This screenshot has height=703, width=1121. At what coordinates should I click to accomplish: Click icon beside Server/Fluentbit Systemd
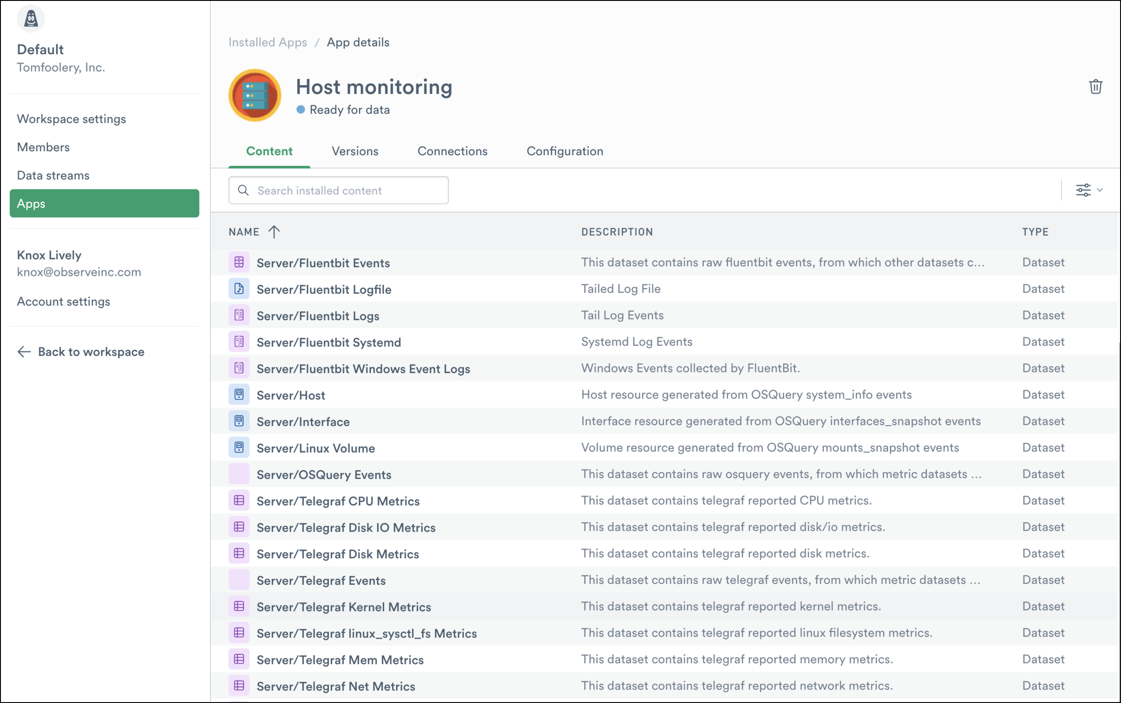click(239, 342)
